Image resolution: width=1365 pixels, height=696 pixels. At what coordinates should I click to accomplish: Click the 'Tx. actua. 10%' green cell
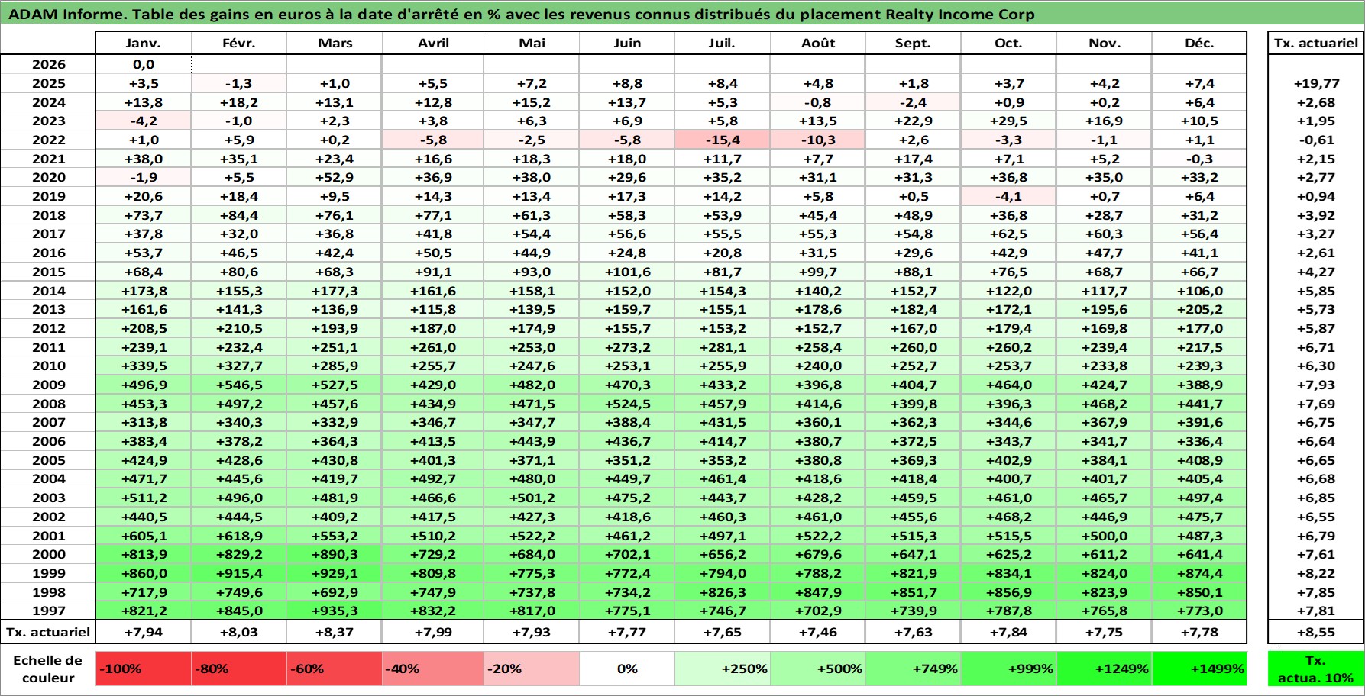coord(1315,669)
